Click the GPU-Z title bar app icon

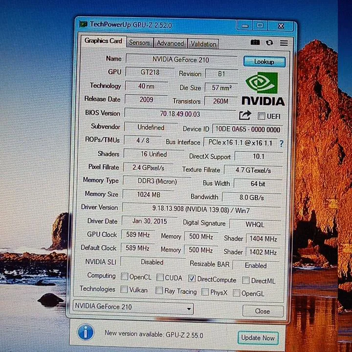[x=83, y=24]
